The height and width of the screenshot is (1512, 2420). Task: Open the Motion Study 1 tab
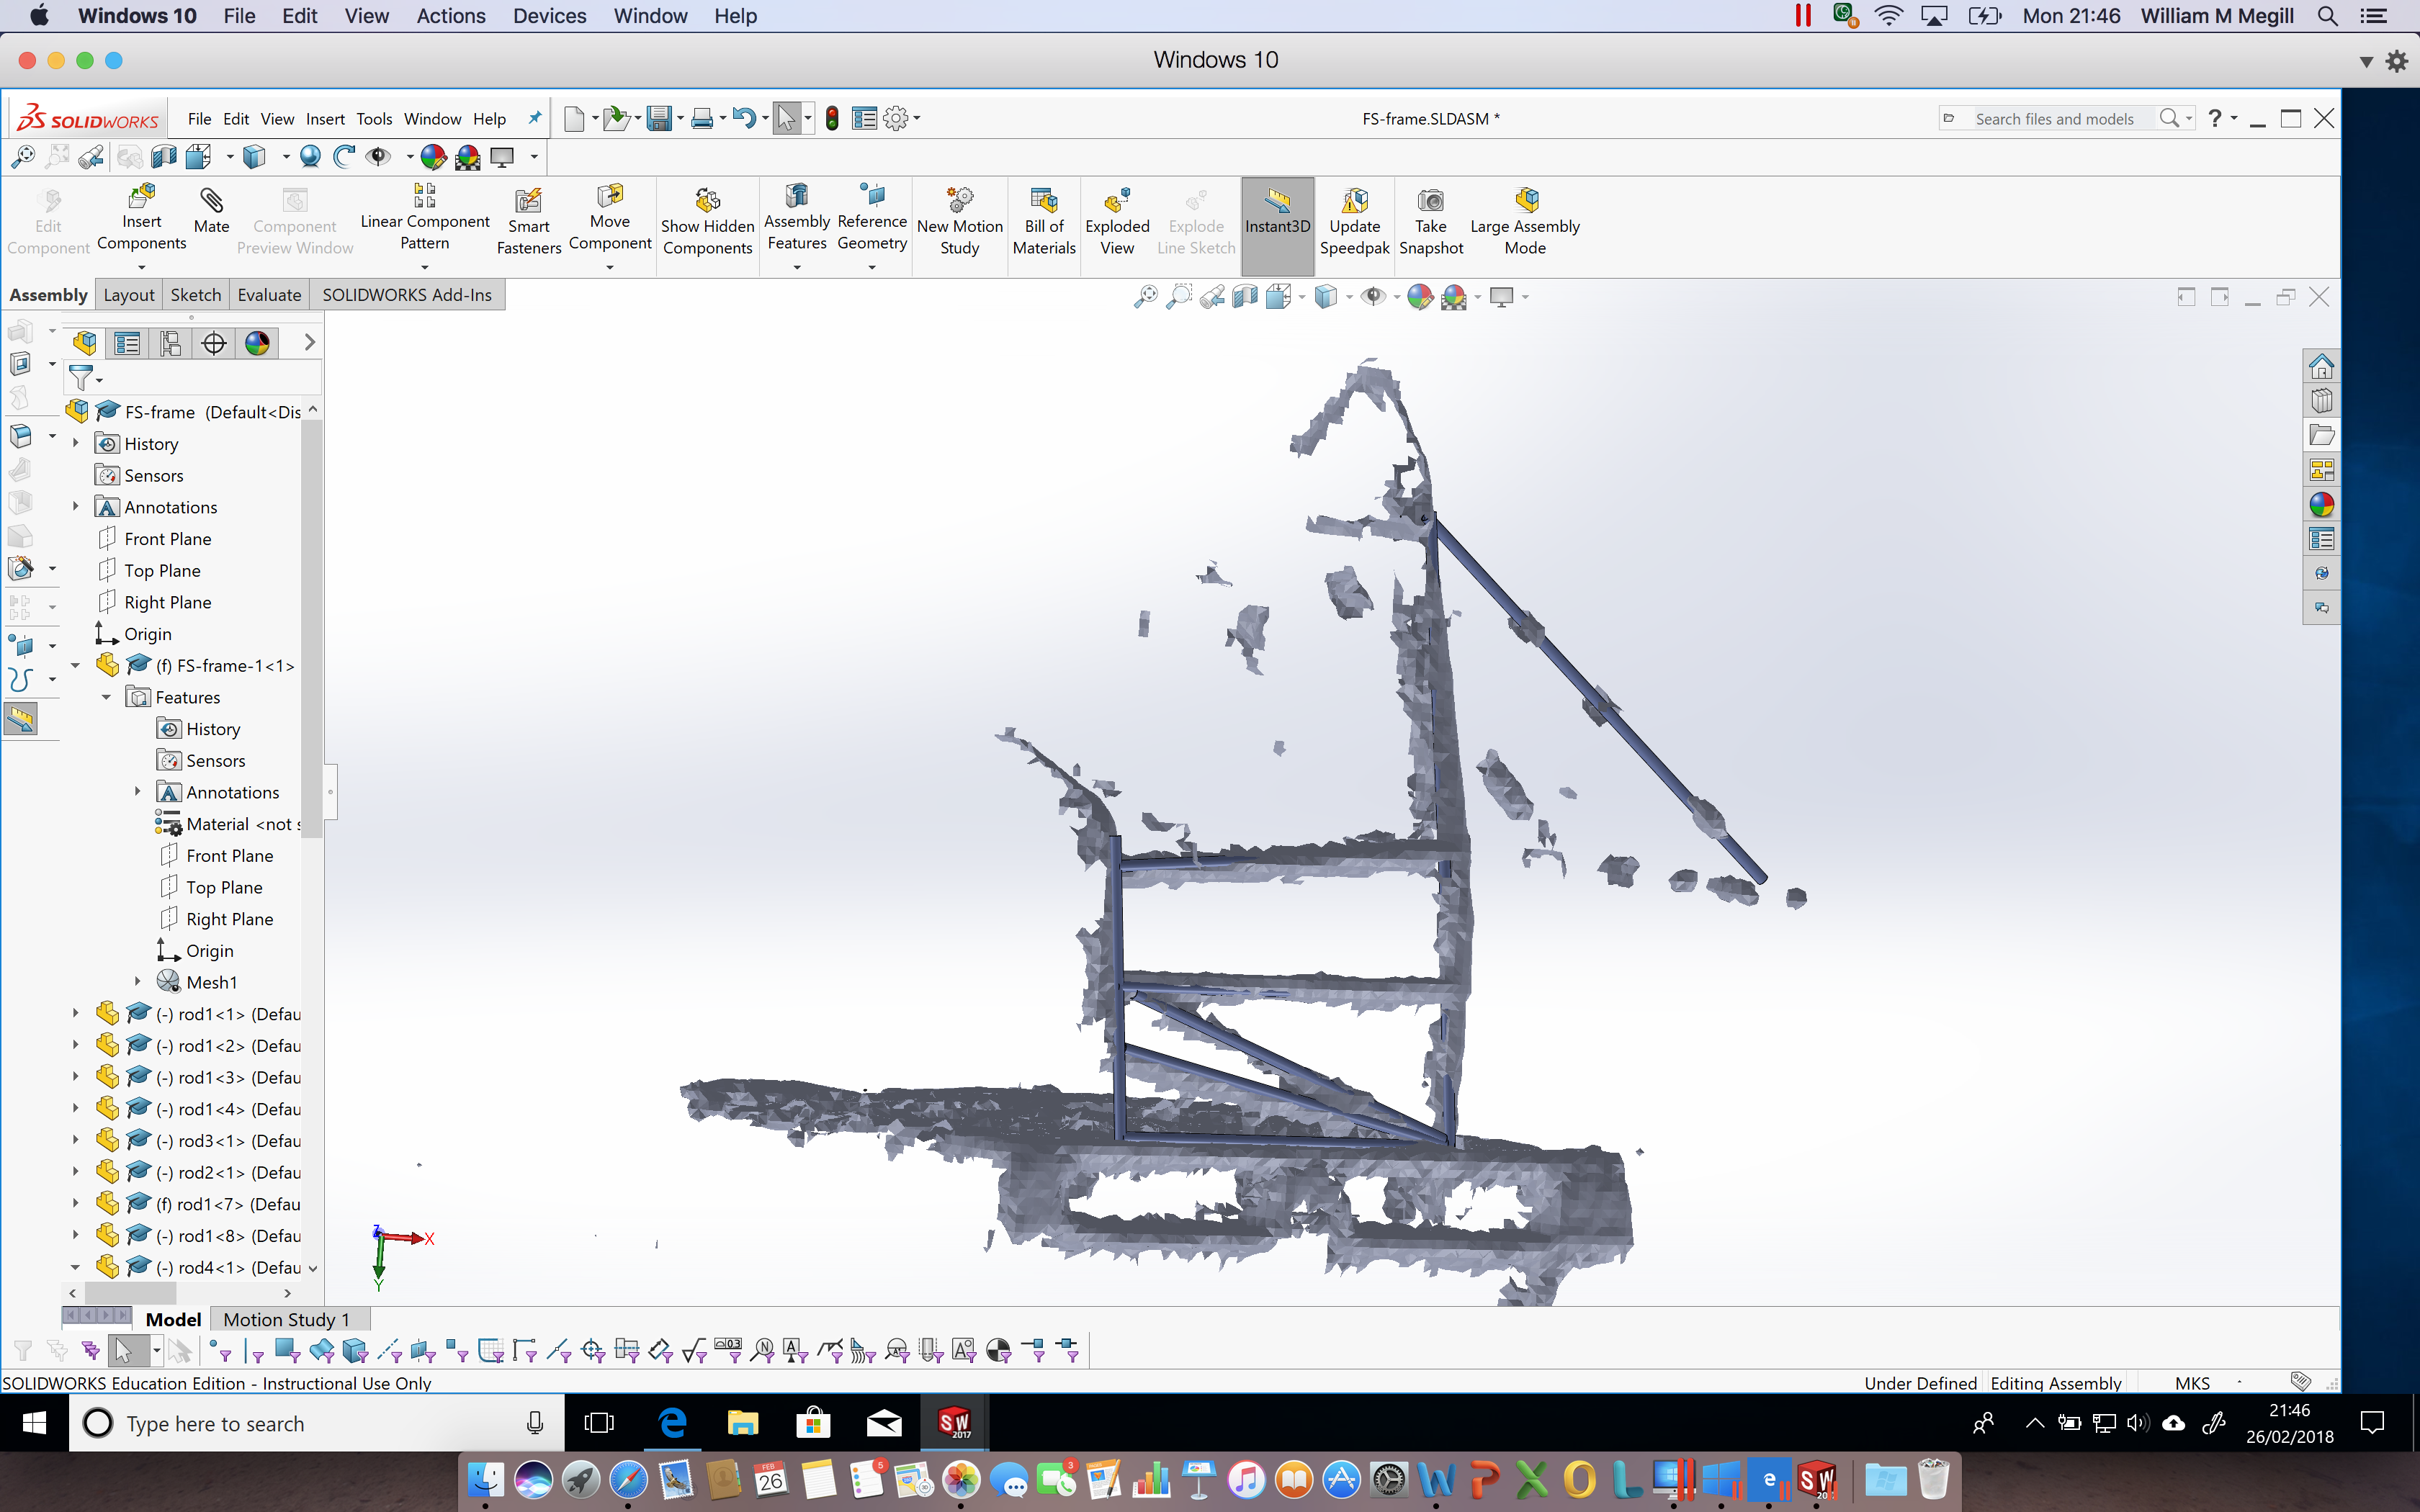286,1319
